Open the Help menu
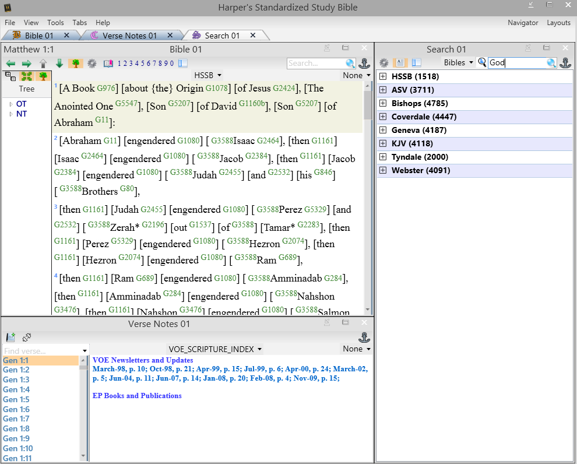Image resolution: width=577 pixels, height=464 pixels. (103, 23)
